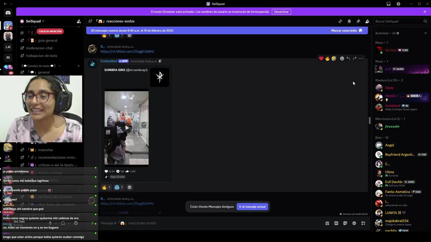Image resolution: width=431 pixels, height=242 pixels.
Task: Open Dipsy member profile
Action: 402,88
